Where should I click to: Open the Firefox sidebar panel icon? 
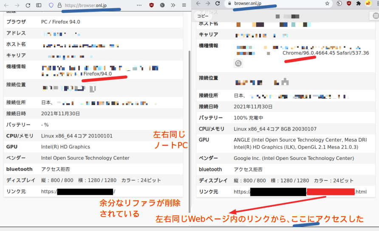[x=39, y=5]
